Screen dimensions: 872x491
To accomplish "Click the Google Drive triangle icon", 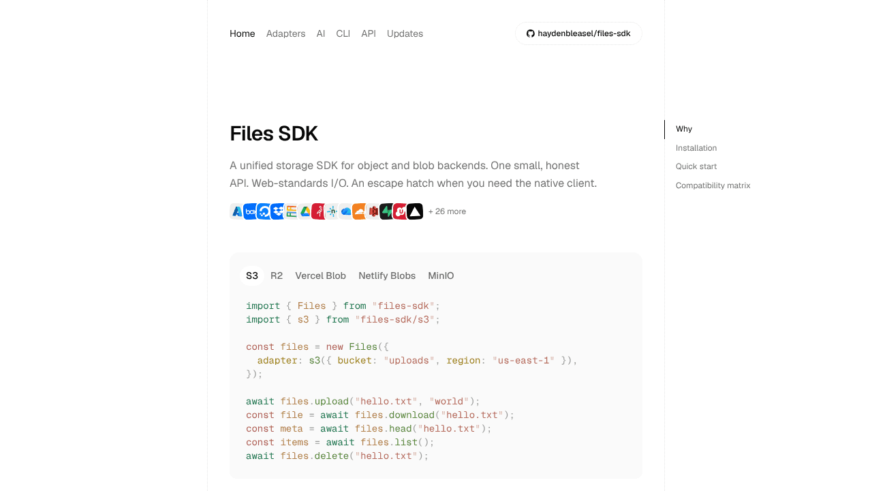I will pos(305,211).
